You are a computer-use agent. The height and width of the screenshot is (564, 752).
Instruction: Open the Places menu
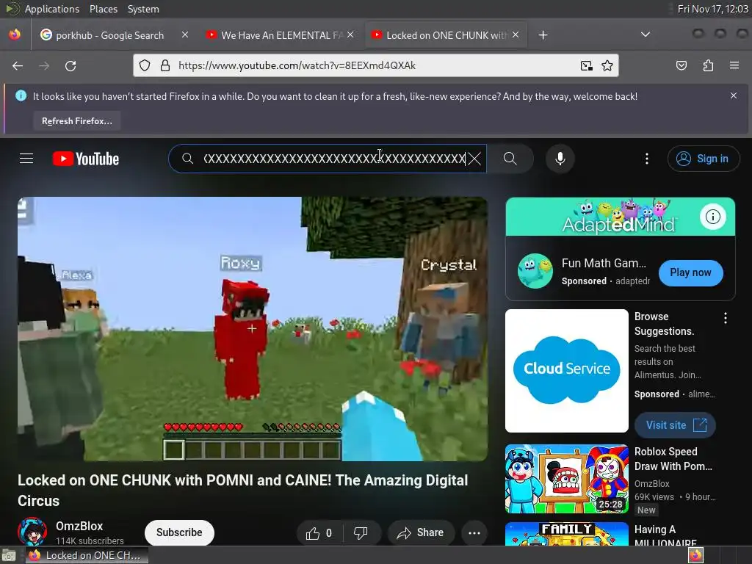click(103, 9)
